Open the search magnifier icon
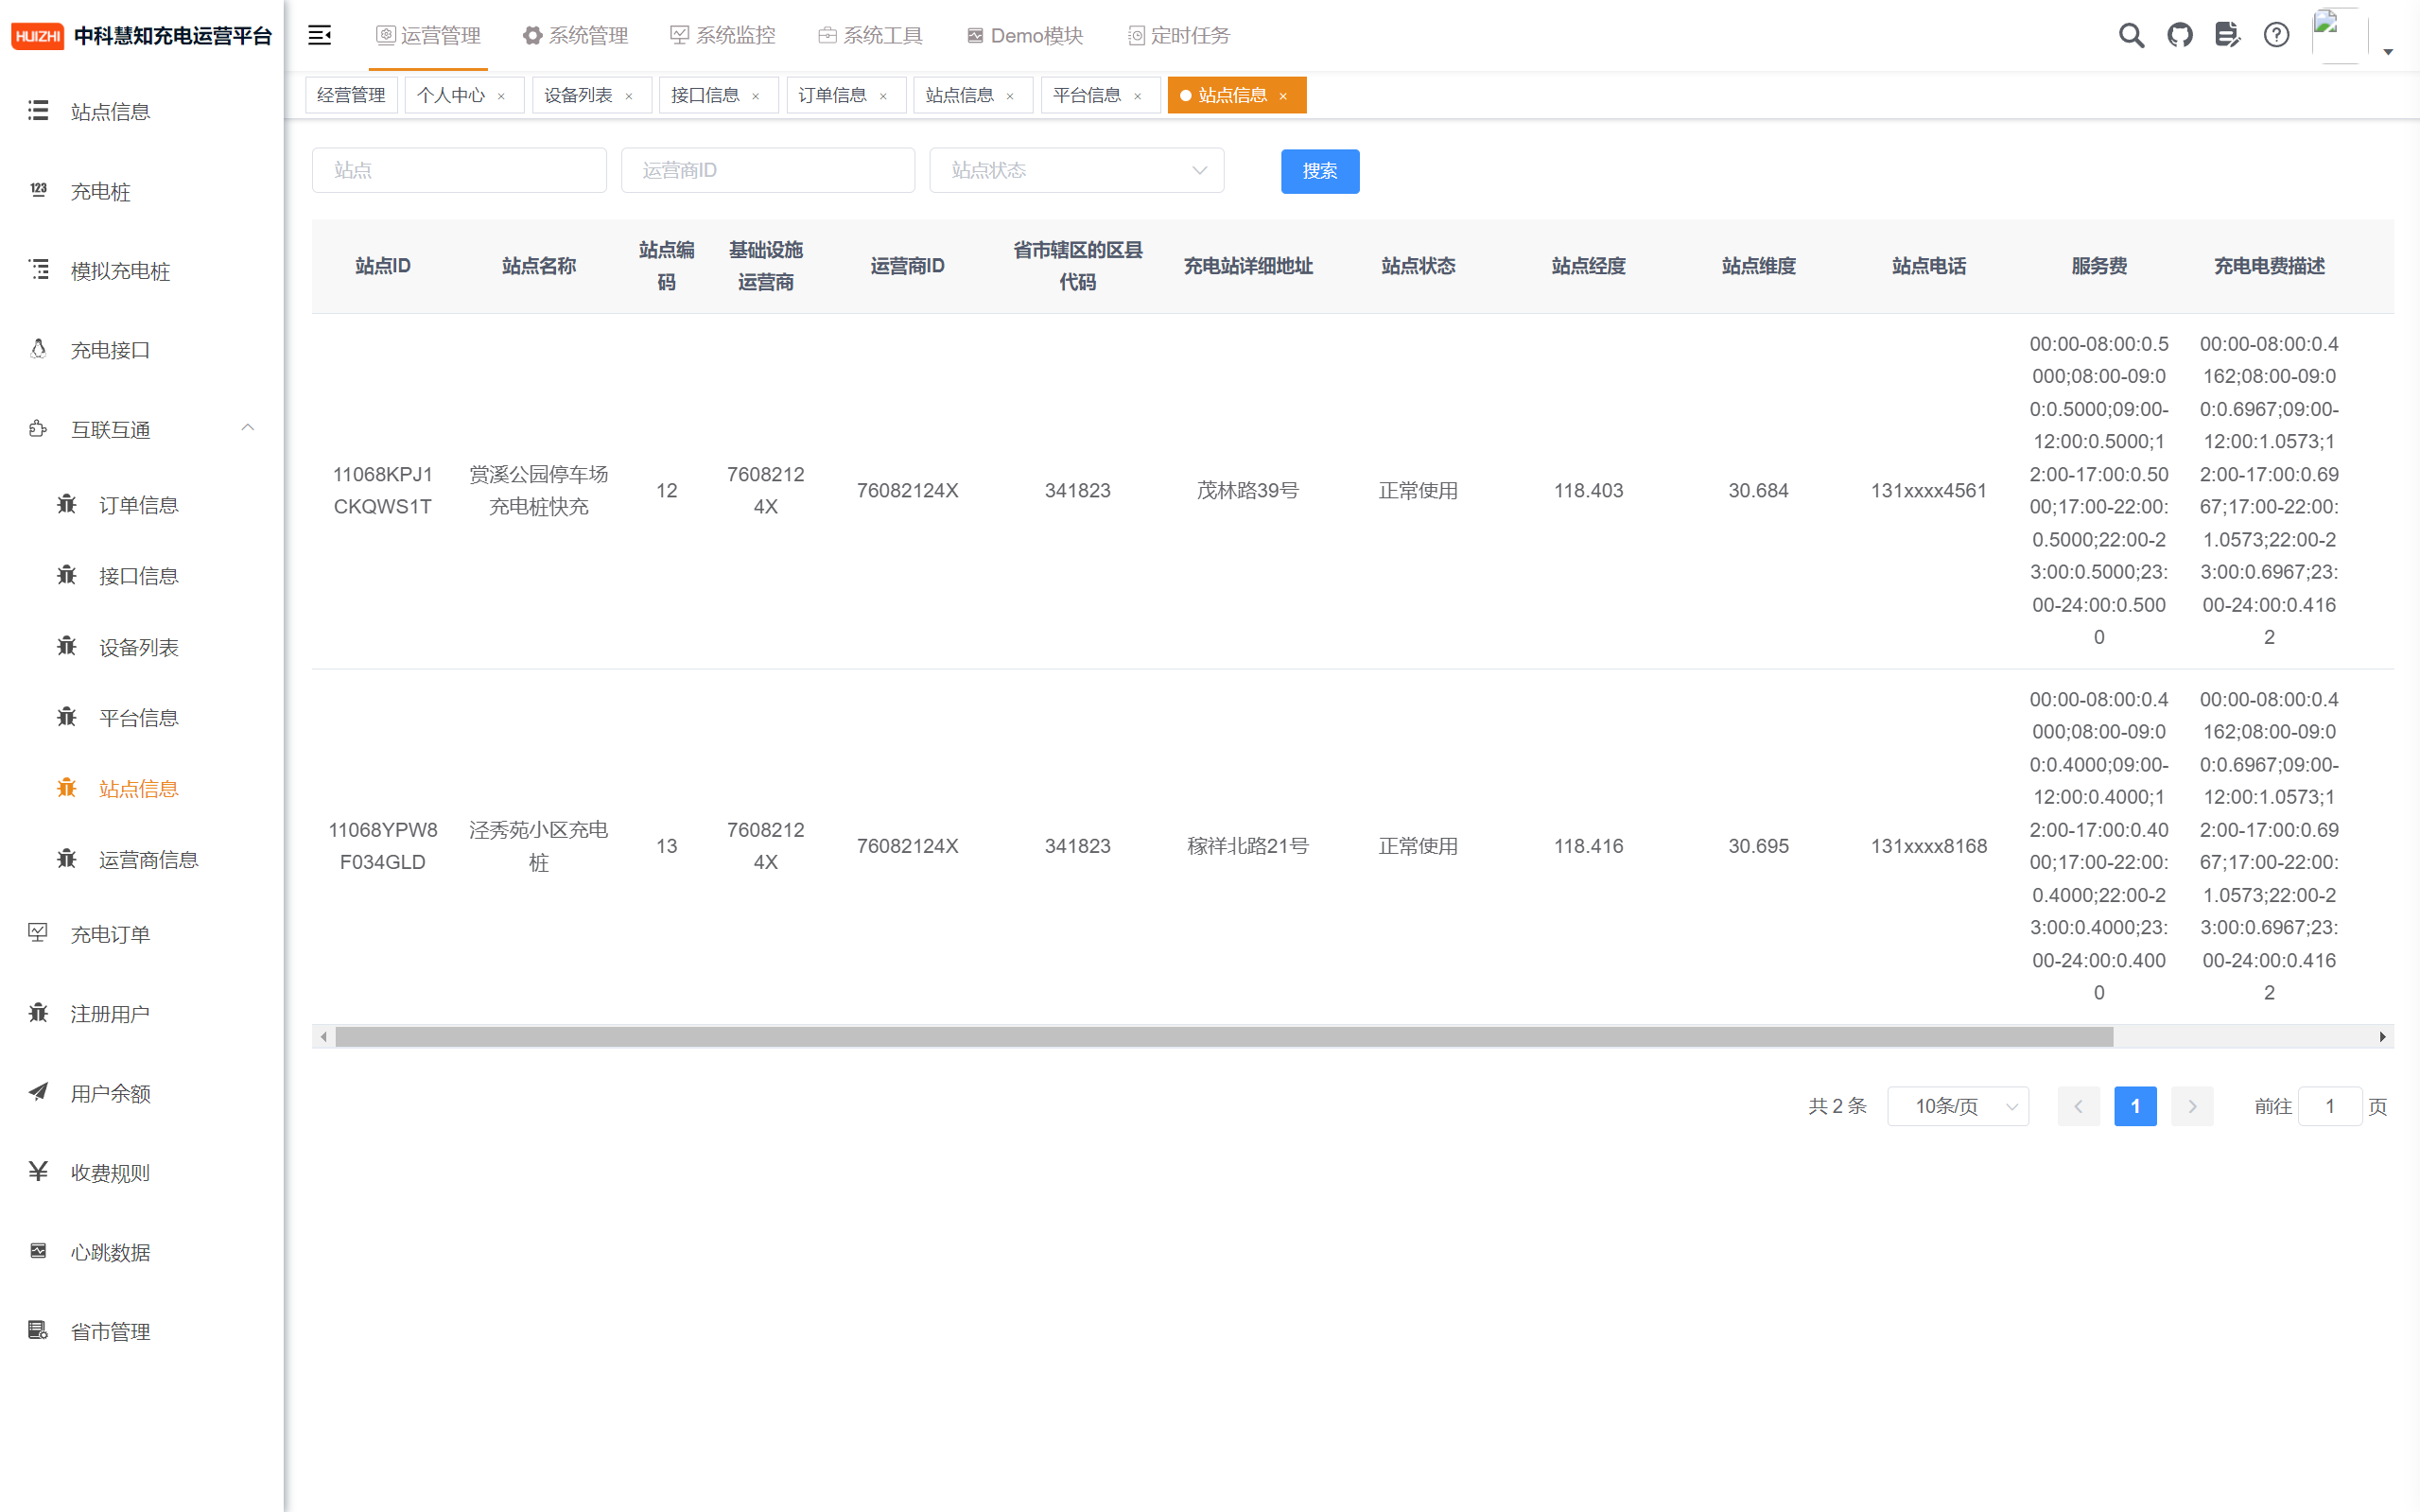Screen dimensions: 2420x1512 click(2131, 35)
